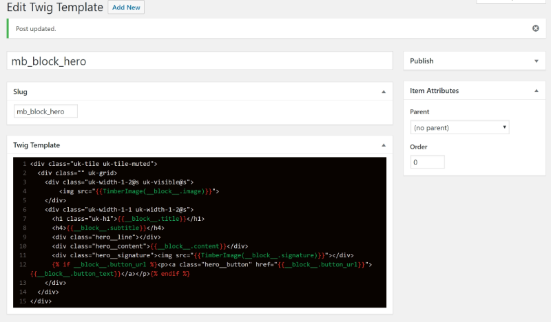The width and height of the screenshot is (551, 322).
Task: Click the Order label
Action: coord(419,147)
